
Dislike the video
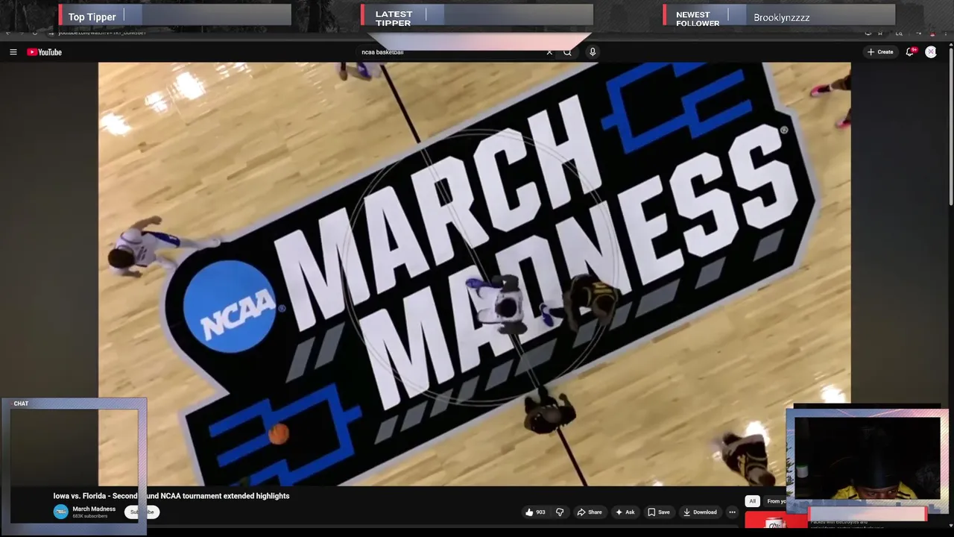pyautogui.click(x=560, y=512)
